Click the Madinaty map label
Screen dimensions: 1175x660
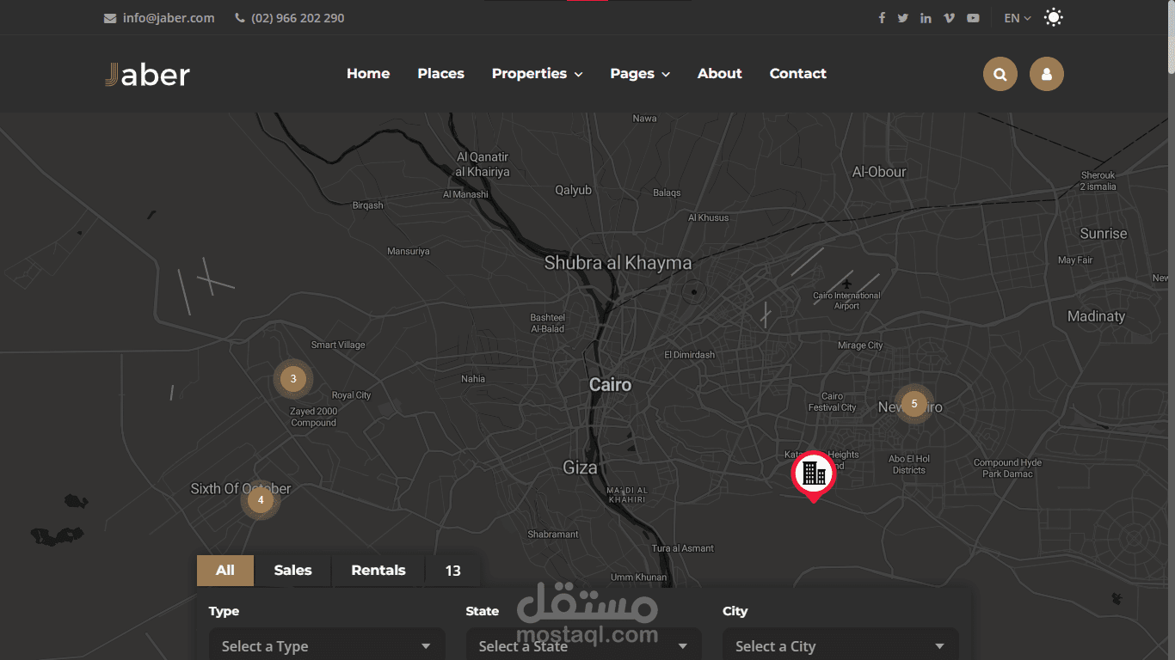coord(1096,316)
